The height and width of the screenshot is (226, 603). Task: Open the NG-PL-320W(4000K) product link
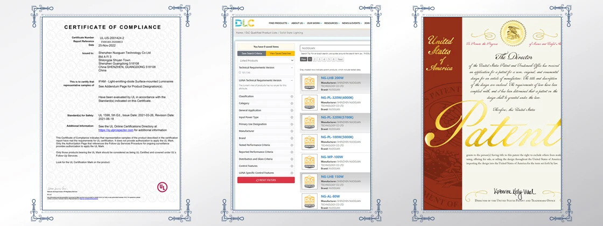pyautogui.click(x=337, y=97)
